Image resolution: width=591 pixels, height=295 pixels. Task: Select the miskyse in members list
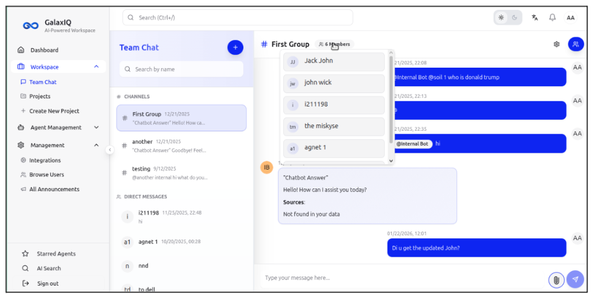coord(334,127)
